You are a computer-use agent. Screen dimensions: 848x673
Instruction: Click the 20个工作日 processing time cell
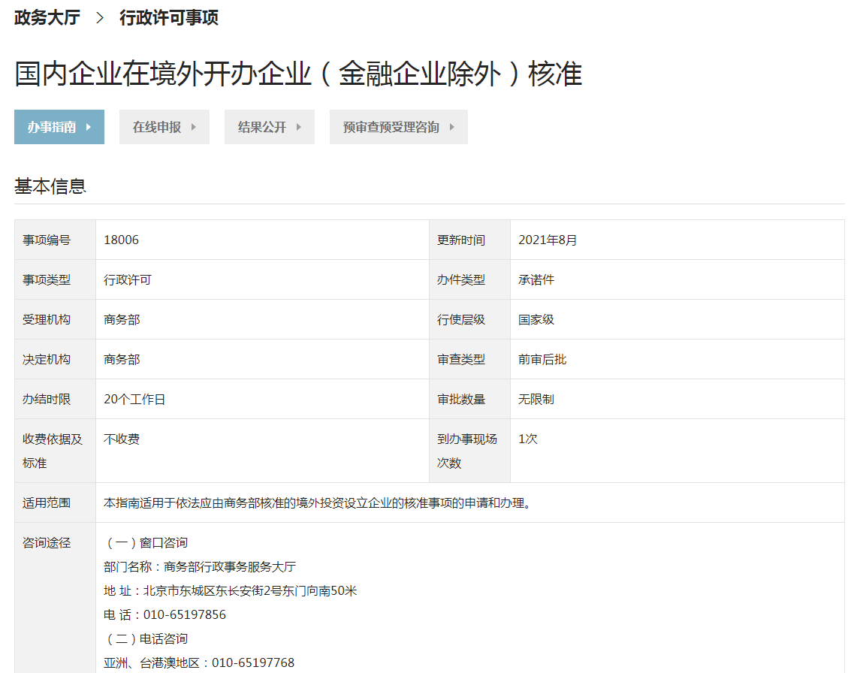click(134, 400)
